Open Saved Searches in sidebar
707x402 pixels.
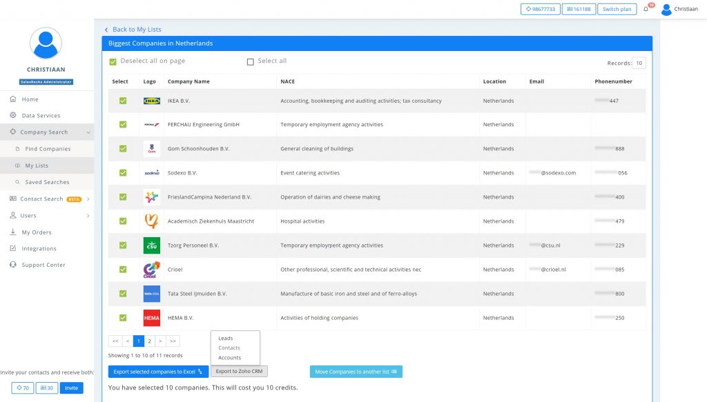click(47, 183)
